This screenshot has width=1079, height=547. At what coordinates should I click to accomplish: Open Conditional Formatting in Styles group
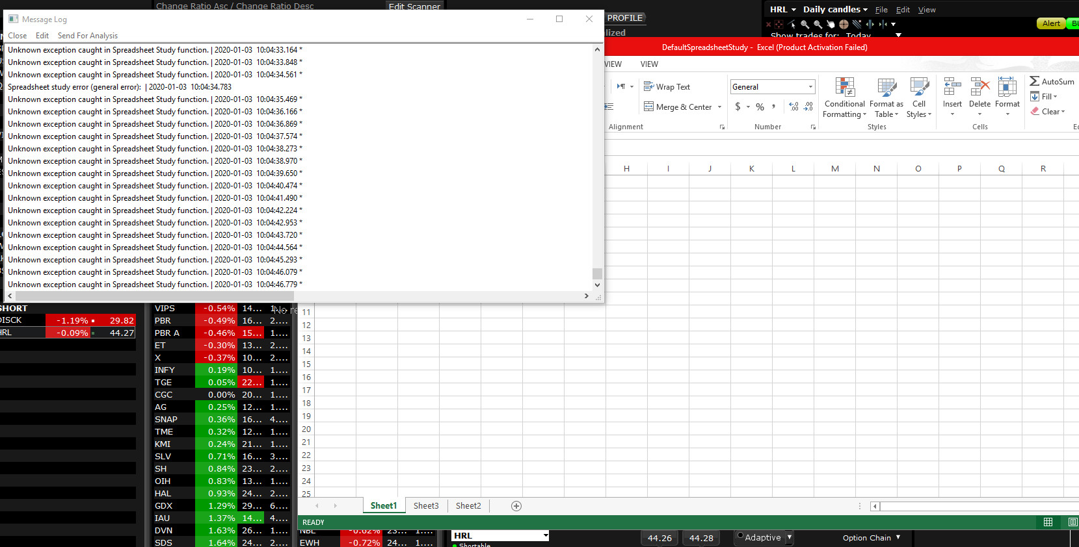[x=844, y=97]
